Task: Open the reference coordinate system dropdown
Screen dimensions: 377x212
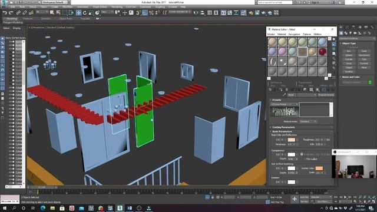Action: coord(107,12)
